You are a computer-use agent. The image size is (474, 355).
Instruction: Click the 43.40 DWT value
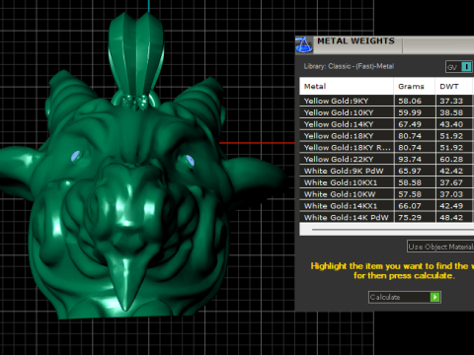click(451, 124)
